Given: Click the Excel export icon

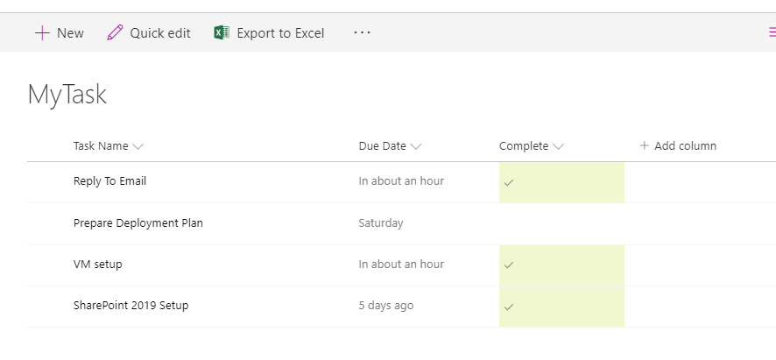Looking at the screenshot, I should (x=222, y=33).
